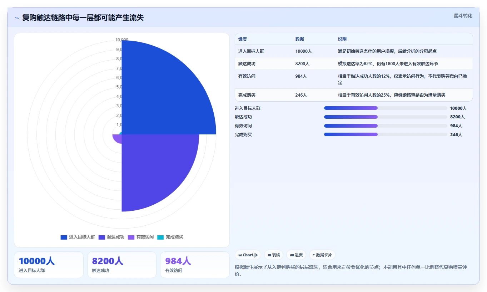487x292 pixels.
Task: Click the 触达成功 progress bar
Action: [x=386, y=117]
